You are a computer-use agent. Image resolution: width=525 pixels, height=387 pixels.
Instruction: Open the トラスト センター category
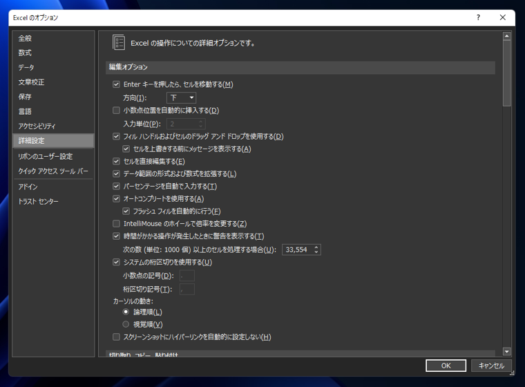(53, 201)
